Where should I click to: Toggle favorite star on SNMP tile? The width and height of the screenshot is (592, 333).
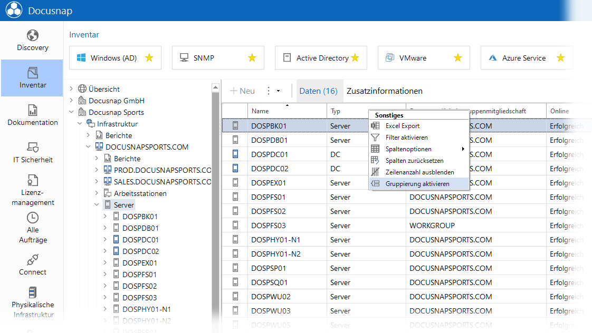point(252,58)
